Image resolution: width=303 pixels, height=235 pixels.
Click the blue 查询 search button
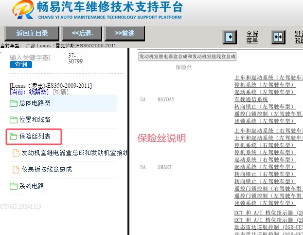[21, 64]
